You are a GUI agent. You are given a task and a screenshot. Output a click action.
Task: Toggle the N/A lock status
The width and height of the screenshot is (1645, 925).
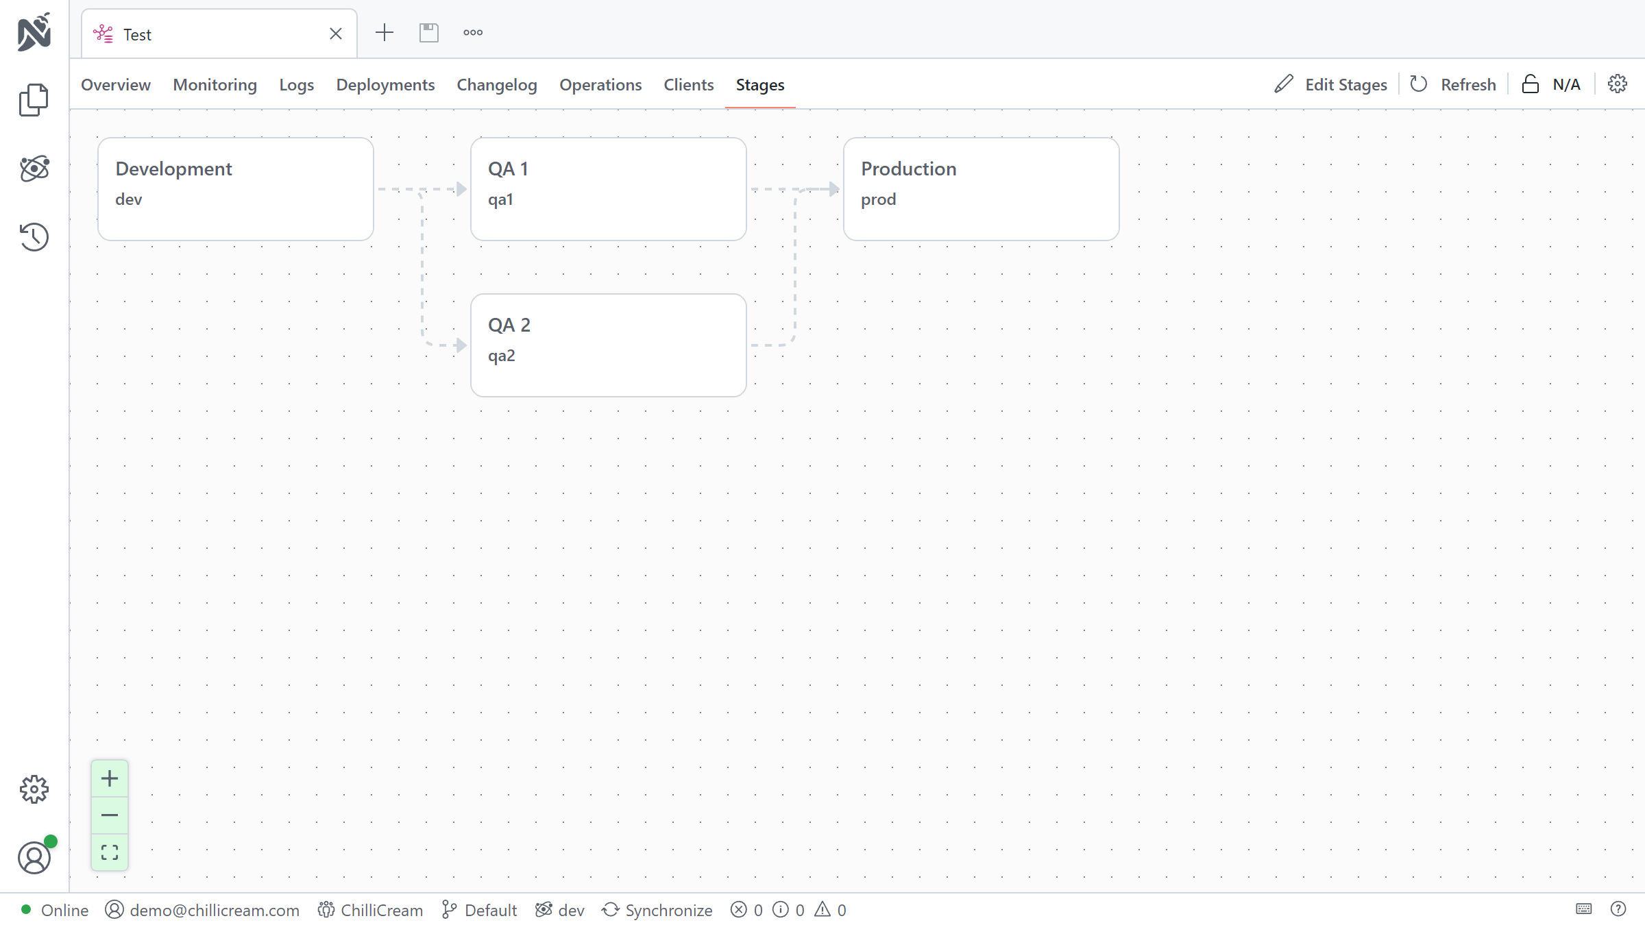pyautogui.click(x=1552, y=84)
